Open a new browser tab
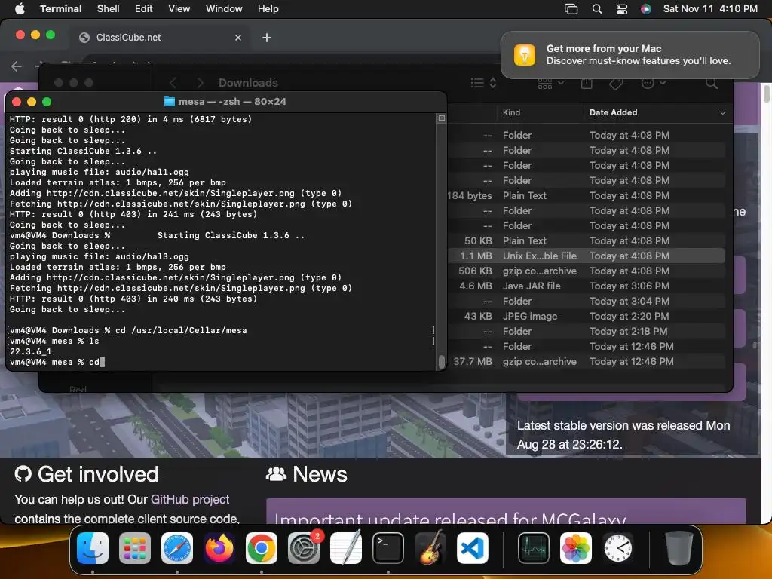Screen dimensions: 772x579 pyautogui.click(x=267, y=38)
